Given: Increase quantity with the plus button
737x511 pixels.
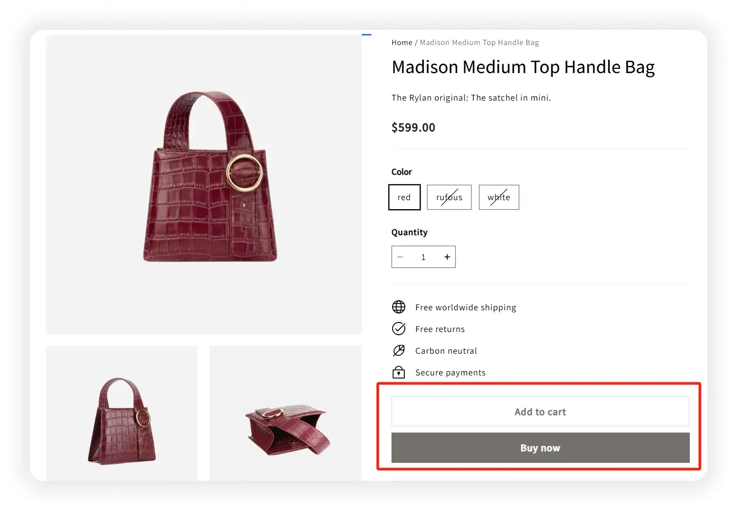Looking at the screenshot, I should [x=447, y=257].
